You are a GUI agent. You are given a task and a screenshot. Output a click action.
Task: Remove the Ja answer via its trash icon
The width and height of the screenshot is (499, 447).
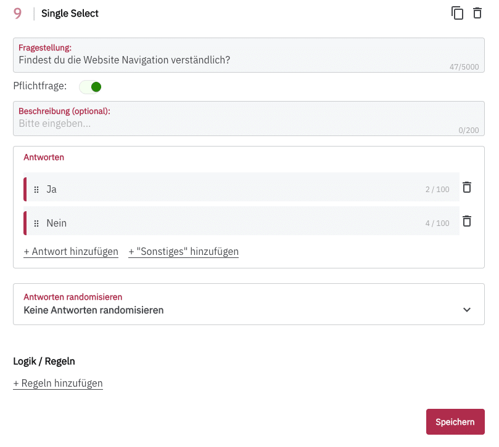pos(467,187)
